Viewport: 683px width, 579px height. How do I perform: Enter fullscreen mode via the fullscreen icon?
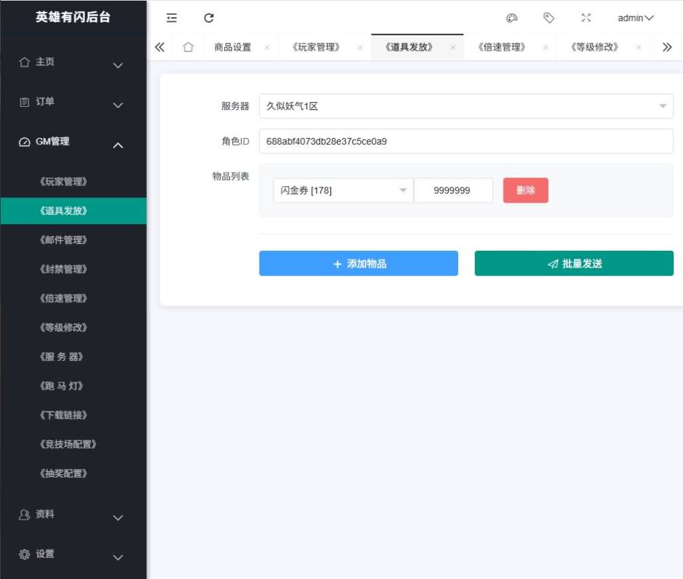pos(586,18)
